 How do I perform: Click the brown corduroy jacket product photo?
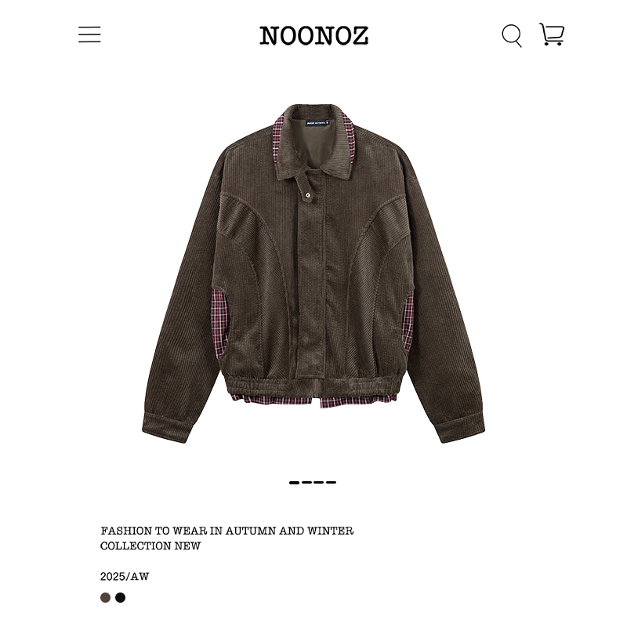pyautogui.click(x=313, y=274)
